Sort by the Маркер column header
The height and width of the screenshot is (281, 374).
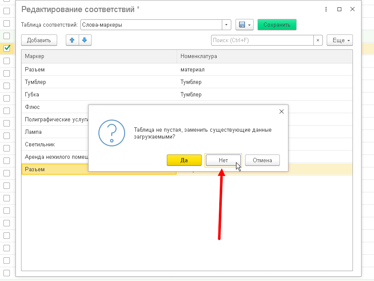99,56
